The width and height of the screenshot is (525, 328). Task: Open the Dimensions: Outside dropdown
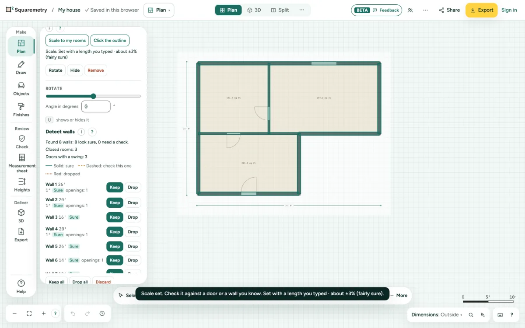click(437, 315)
